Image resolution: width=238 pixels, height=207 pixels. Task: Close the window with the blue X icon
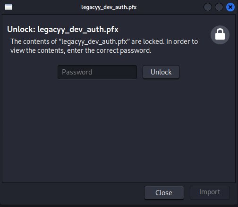tap(230, 7)
